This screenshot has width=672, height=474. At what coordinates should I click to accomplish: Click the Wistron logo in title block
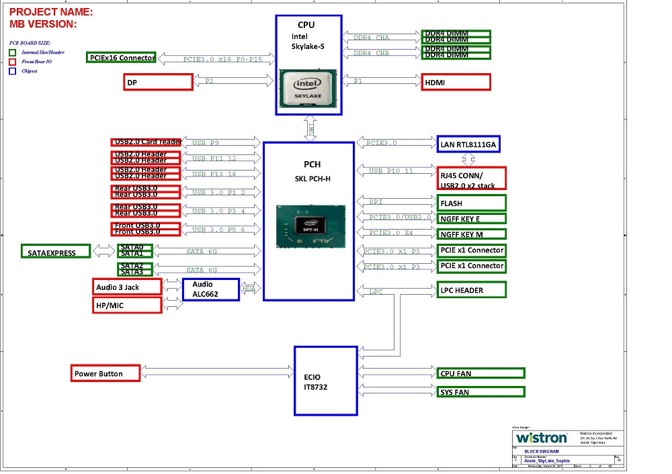point(542,438)
